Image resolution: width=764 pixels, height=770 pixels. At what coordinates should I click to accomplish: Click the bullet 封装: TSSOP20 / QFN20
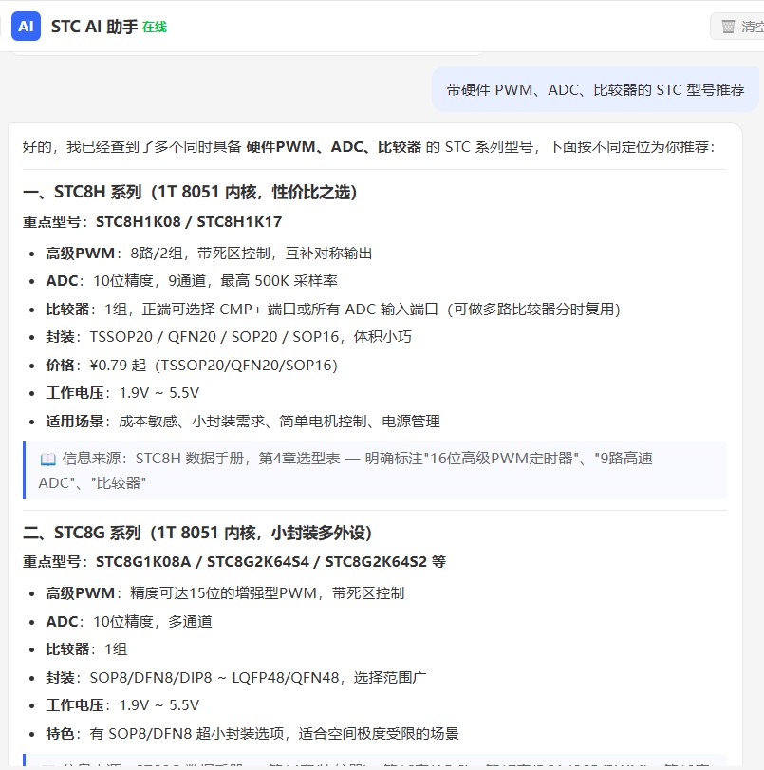pos(229,337)
